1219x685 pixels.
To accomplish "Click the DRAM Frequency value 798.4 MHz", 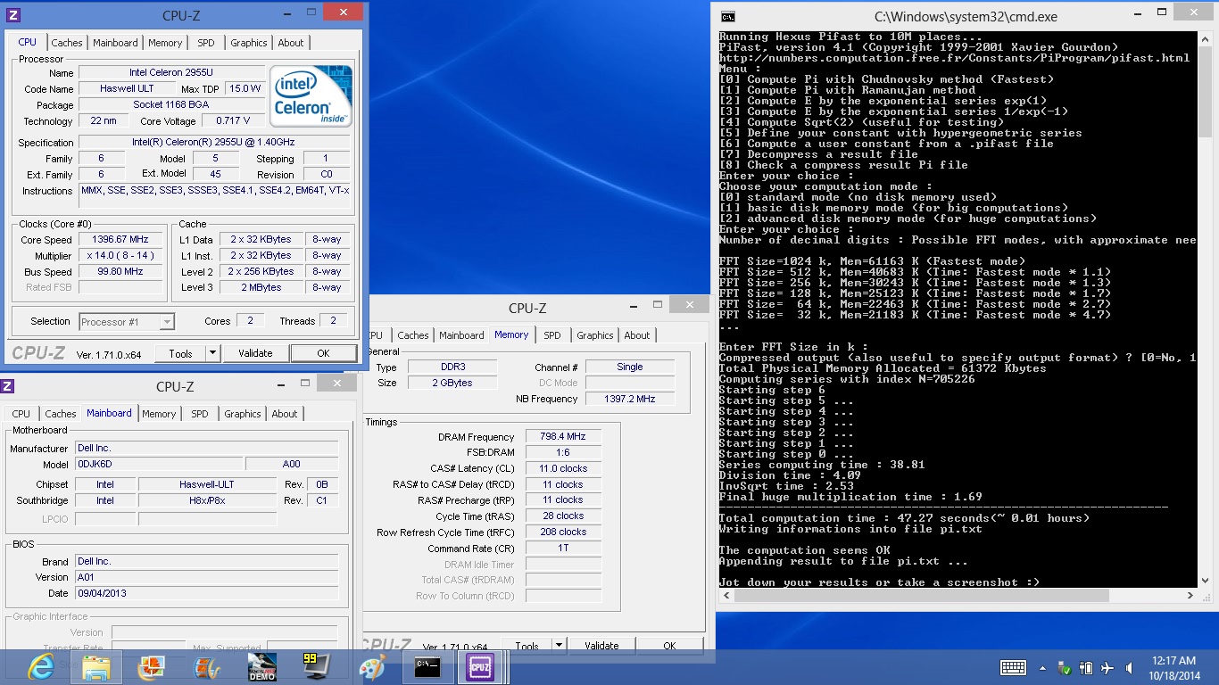I will (x=563, y=436).
